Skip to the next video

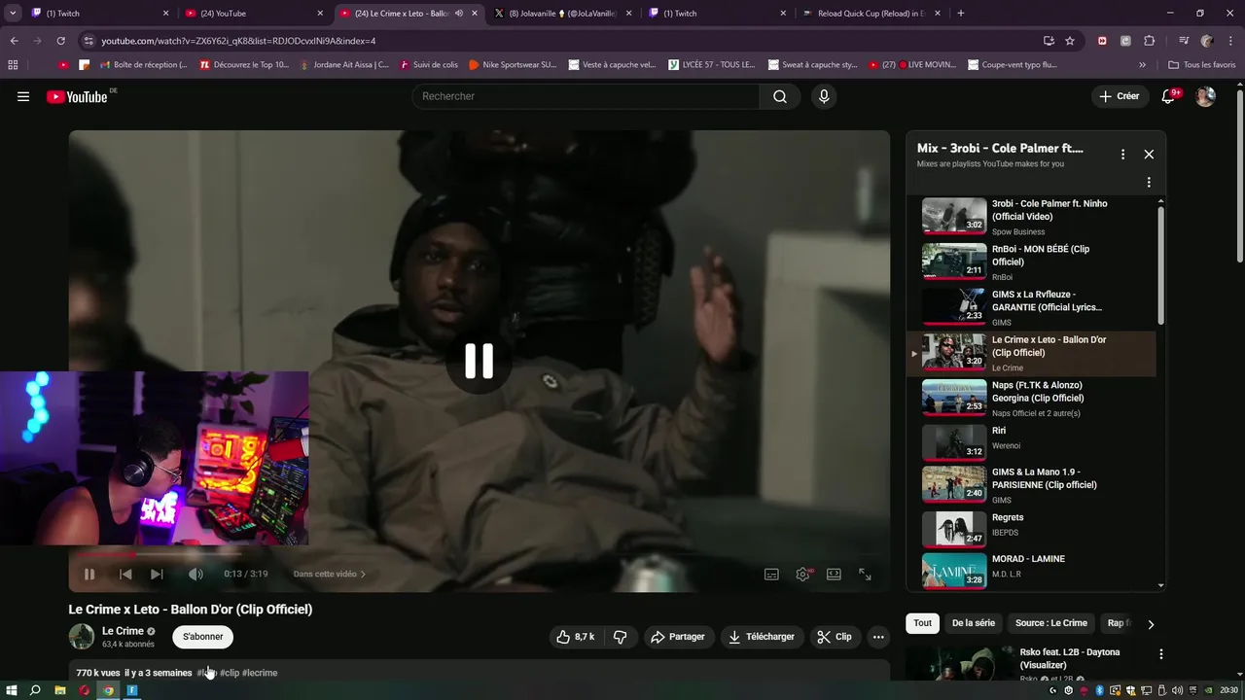(157, 574)
